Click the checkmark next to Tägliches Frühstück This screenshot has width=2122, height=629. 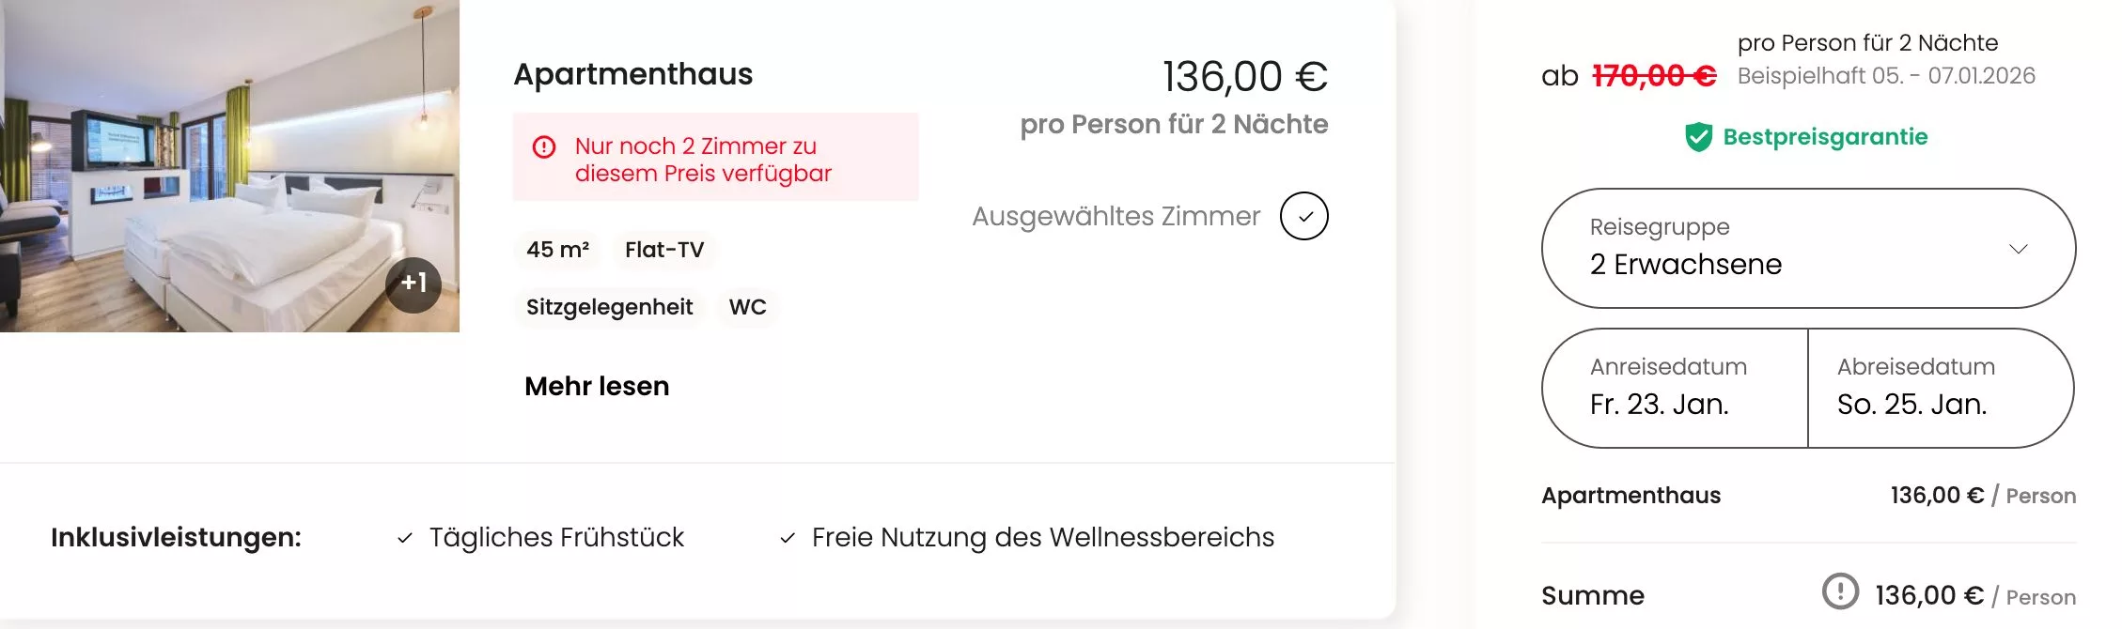click(405, 538)
